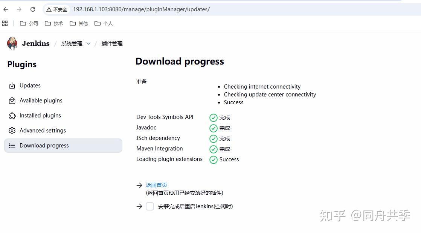Open Available plugins via its sidebar icon
421x233 pixels.
coord(12,101)
